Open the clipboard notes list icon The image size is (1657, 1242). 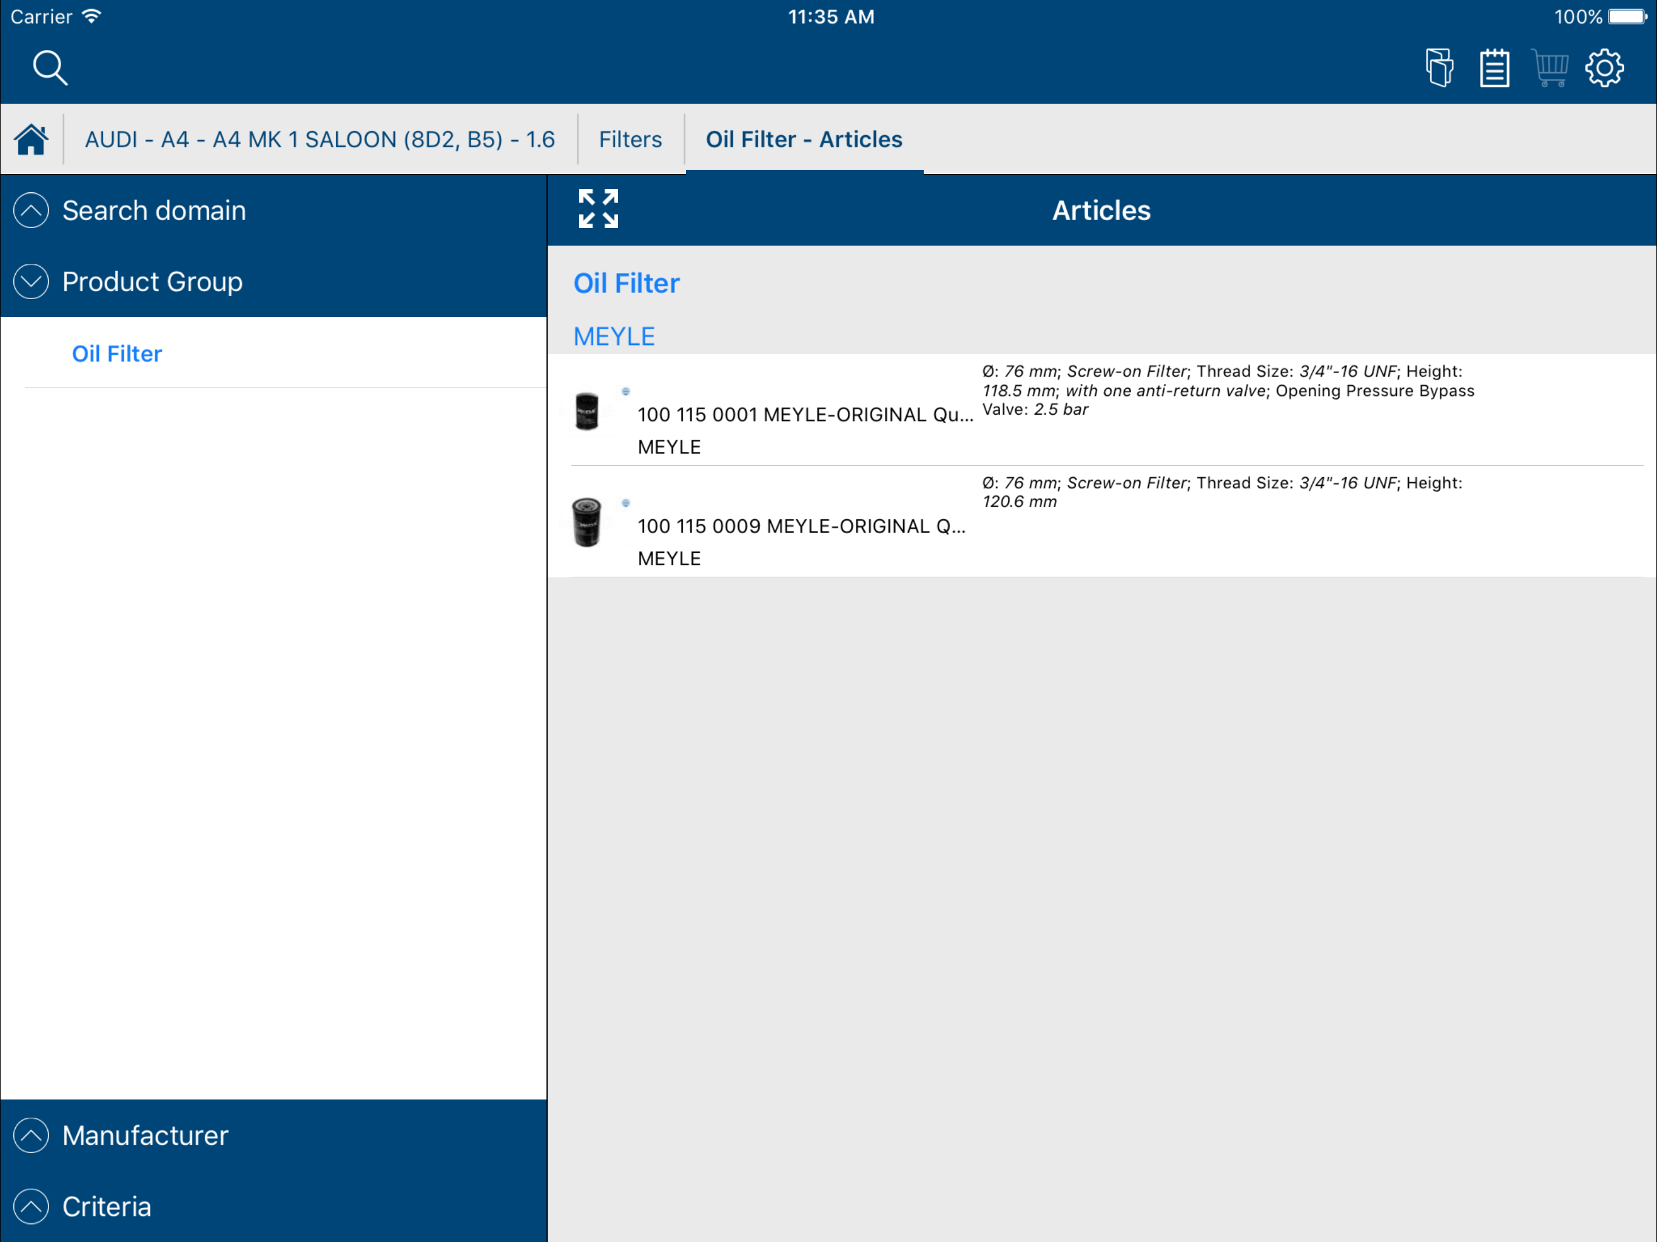pyautogui.click(x=1494, y=68)
